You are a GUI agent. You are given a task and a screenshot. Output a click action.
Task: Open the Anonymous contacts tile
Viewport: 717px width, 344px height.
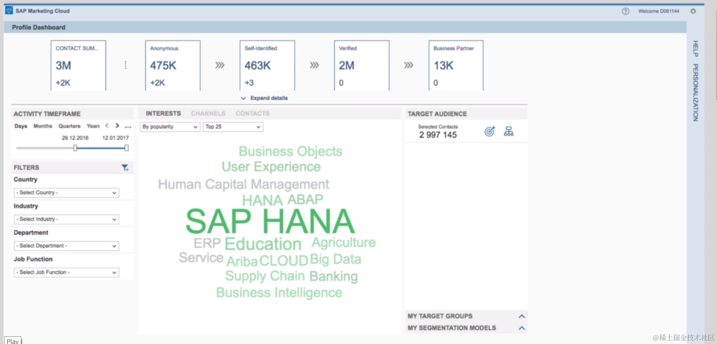[173, 66]
